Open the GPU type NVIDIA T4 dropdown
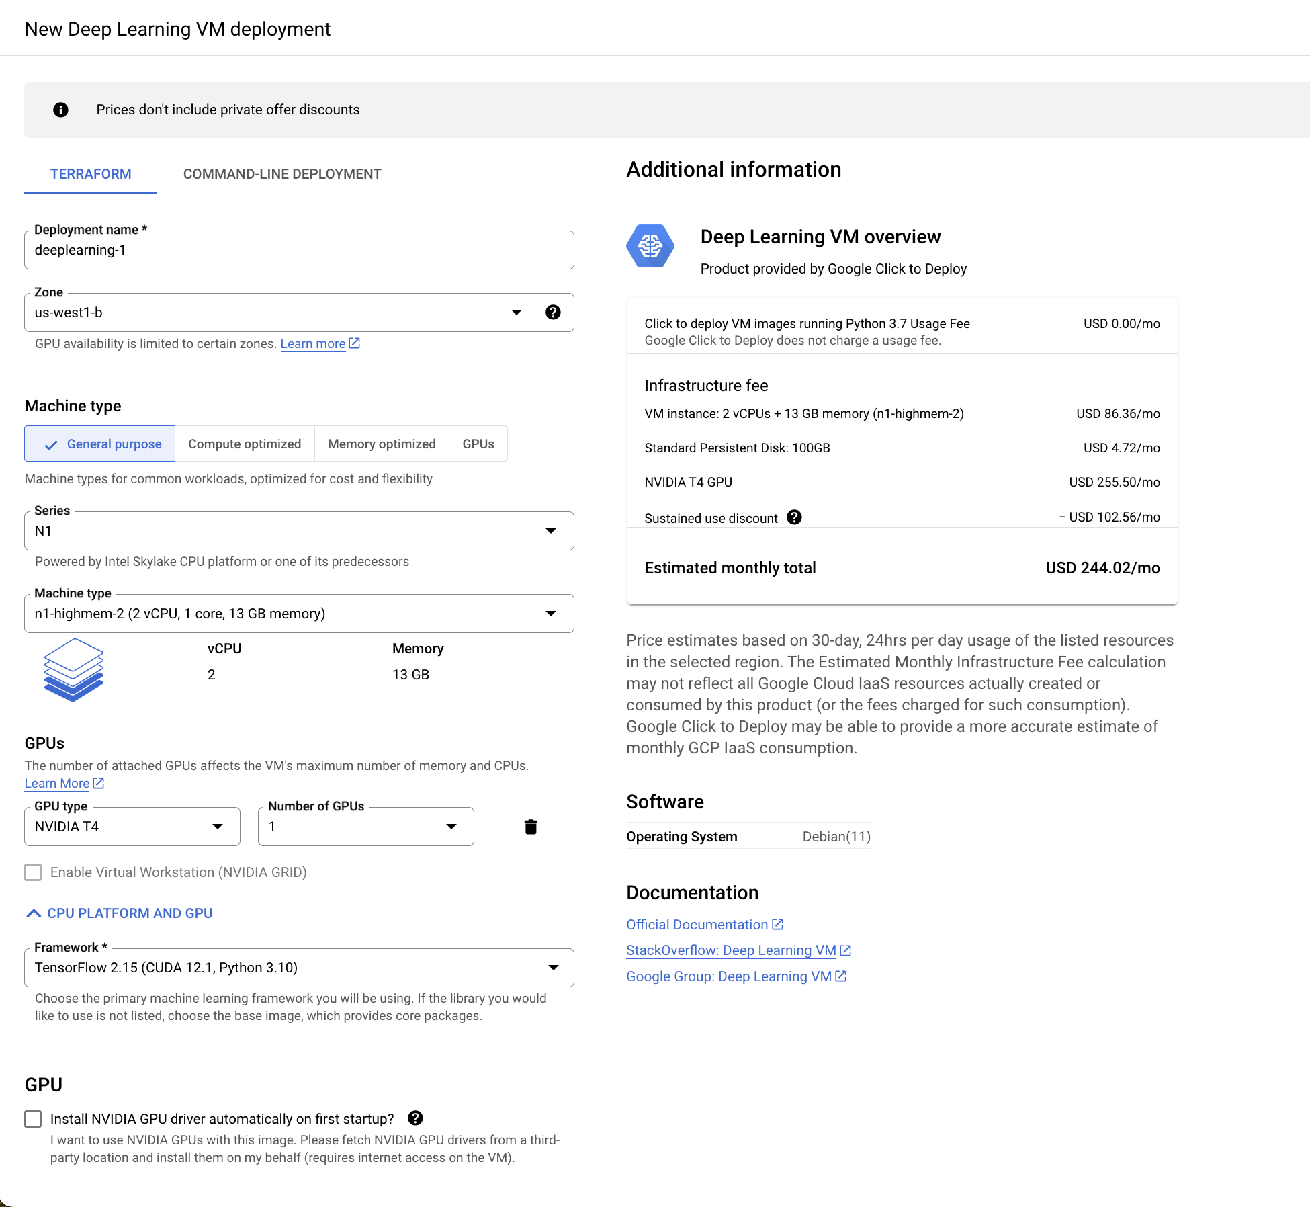This screenshot has height=1207, width=1310. [x=218, y=827]
